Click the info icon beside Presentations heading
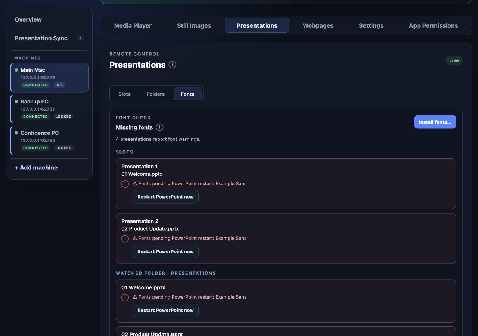This screenshot has height=336, width=478. point(172,65)
